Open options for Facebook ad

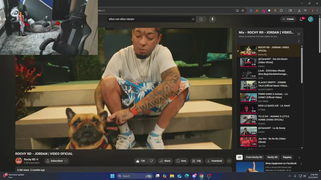(301, 164)
